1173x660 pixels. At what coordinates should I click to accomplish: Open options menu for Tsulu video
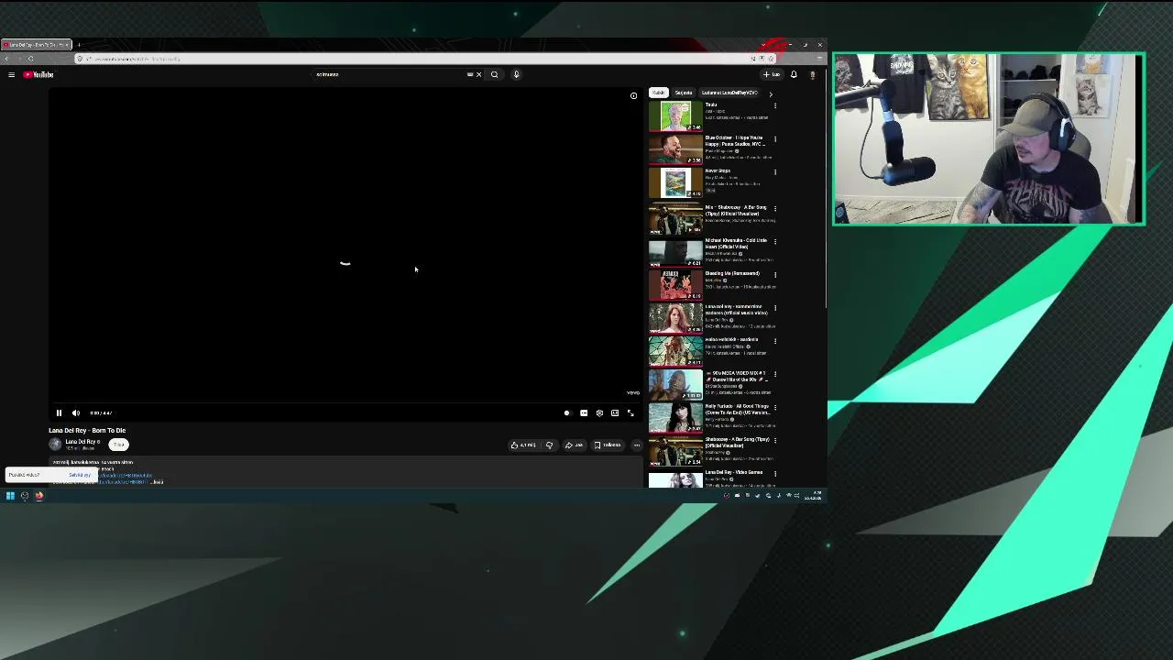pyautogui.click(x=775, y=105)
